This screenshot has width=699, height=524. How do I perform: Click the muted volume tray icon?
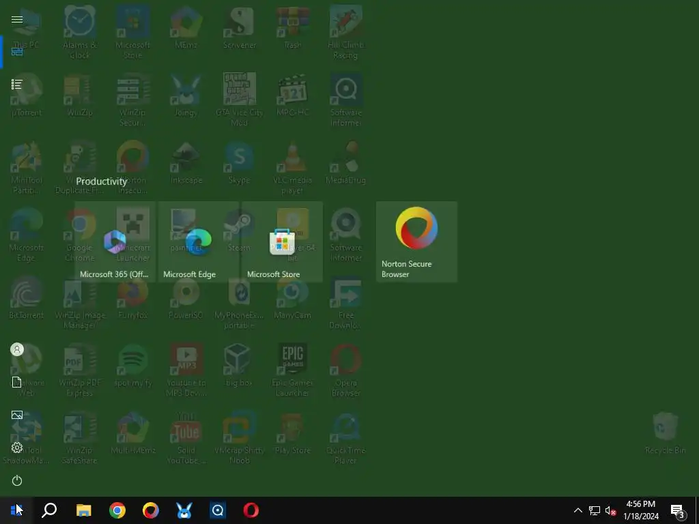610,510
